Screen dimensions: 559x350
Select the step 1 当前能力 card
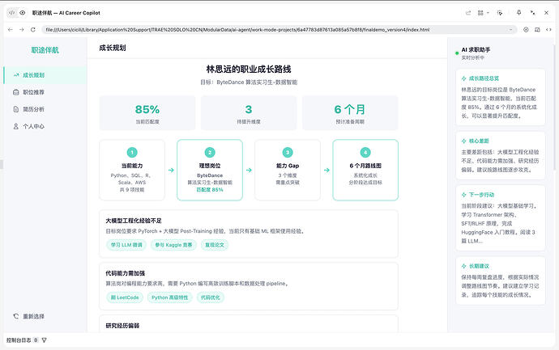[x=132, y=170]
